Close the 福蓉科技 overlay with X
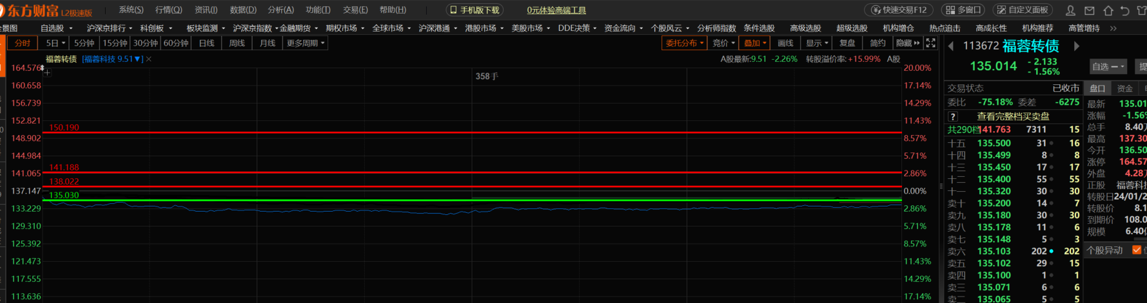1147x303 pixels. click(149, 59)
